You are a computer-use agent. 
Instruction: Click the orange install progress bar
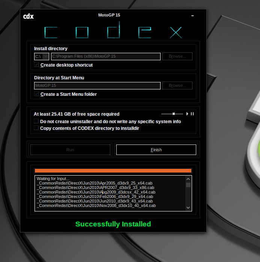point(113,171)
